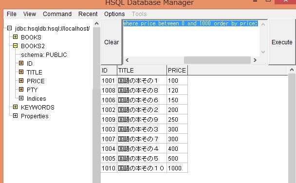Select the price cell 250

(177, 120)
